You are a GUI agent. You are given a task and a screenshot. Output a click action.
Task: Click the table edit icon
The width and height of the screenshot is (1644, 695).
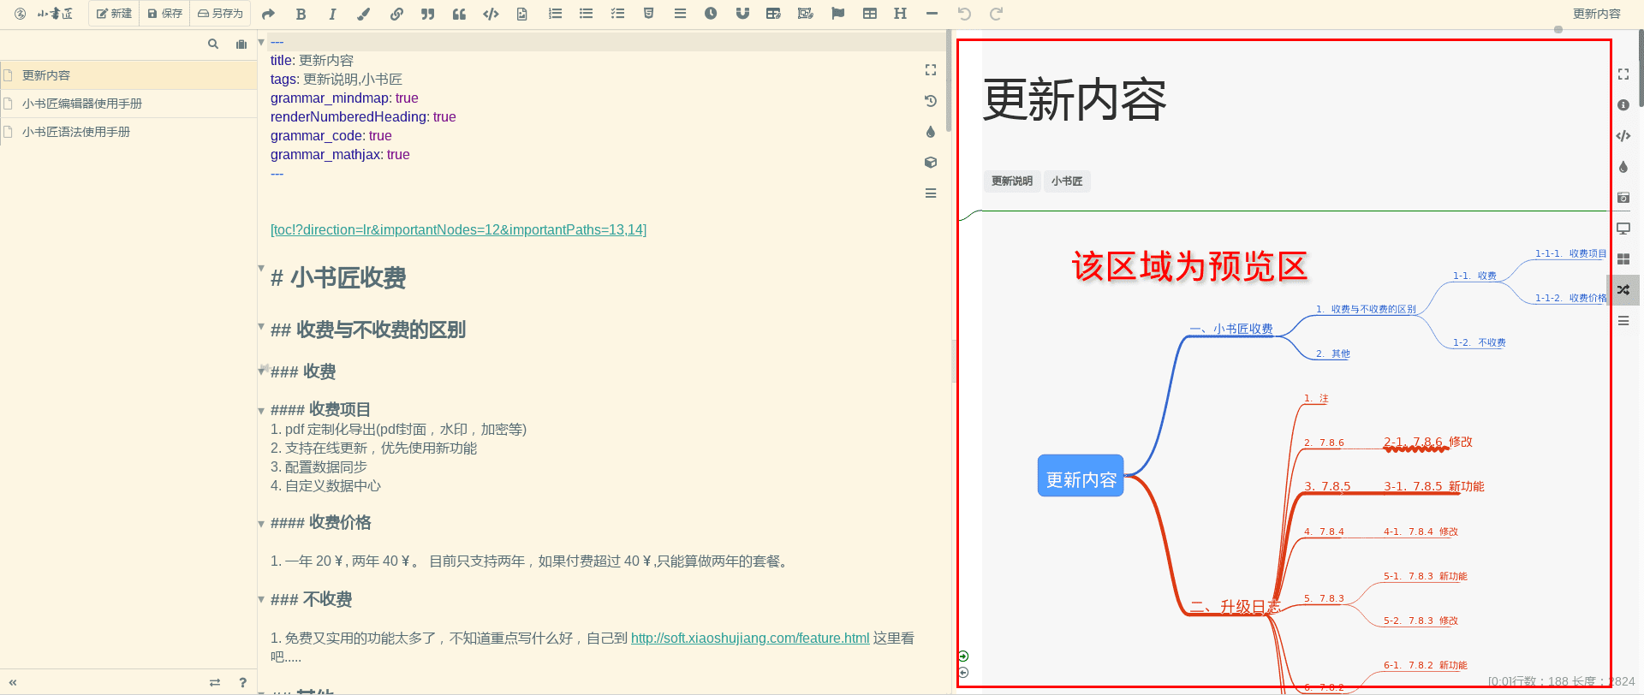click(x=773, y=14)
